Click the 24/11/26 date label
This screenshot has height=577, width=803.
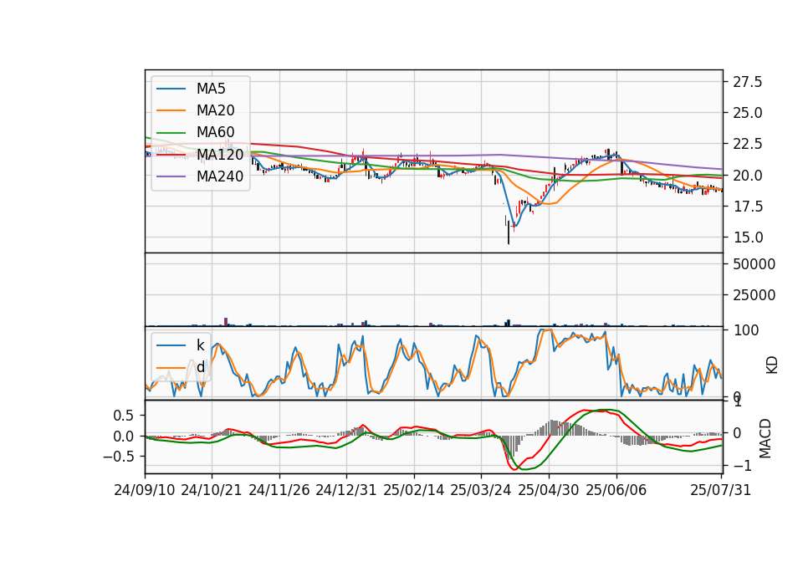click(279, 490)
